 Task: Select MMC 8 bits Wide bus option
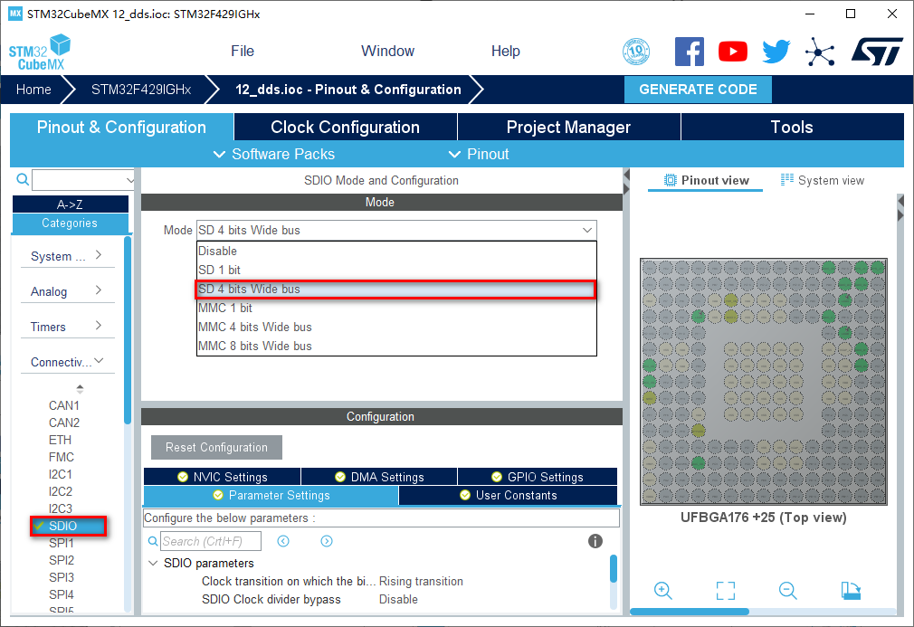point(254,346)
